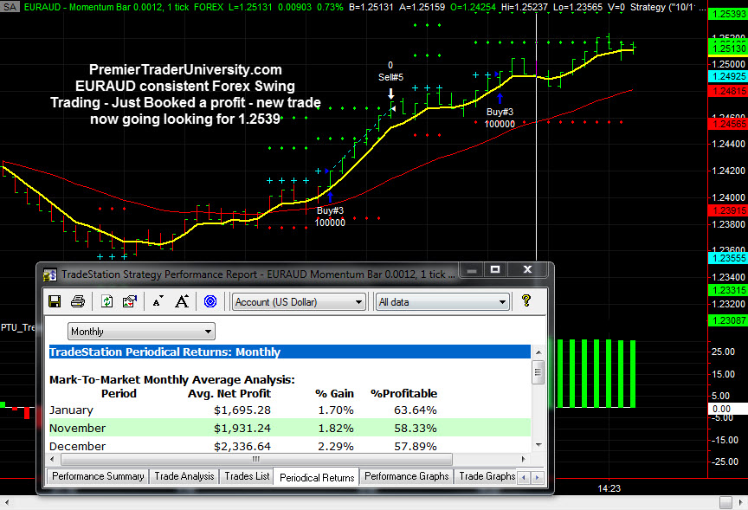The height and width of the screenshot is (510, 748).
Task: Click the chart window scrollbar left arrow
Action: 6,502
